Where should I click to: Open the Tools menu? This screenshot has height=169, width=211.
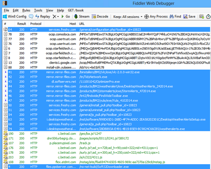click(38, 11)
